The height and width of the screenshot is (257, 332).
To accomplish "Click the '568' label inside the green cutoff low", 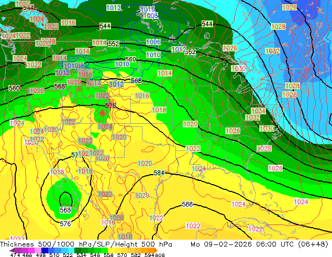I will pos(65,210).
